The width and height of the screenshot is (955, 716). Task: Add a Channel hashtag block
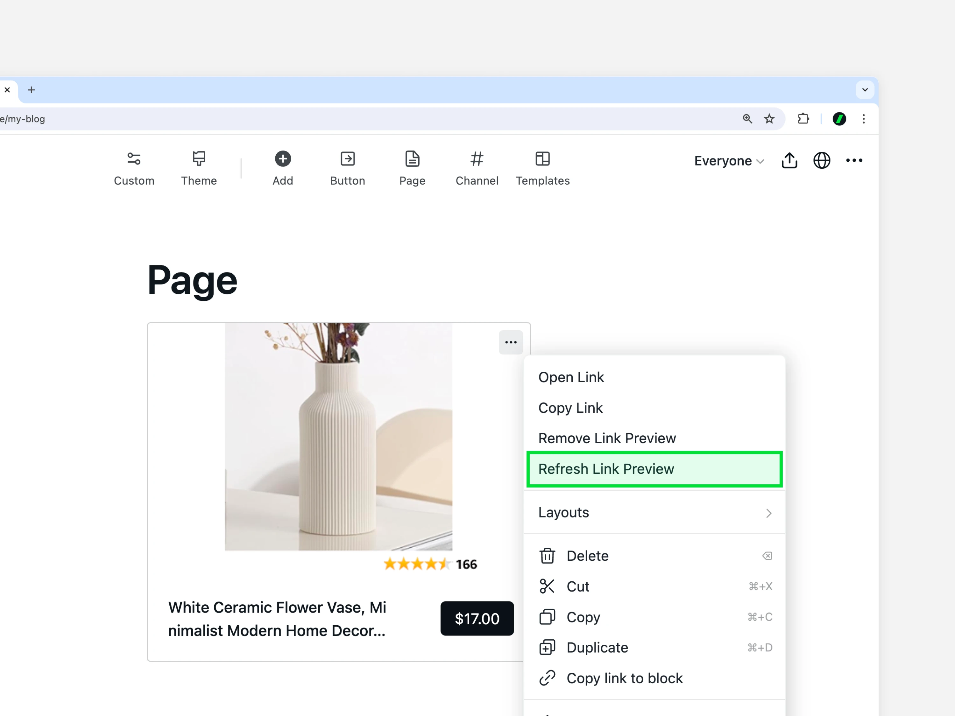[x=477, y=168]
